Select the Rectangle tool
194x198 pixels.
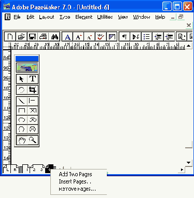pyautogui.click(x=22, y=110)
